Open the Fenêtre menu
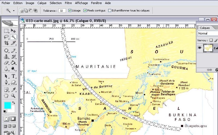 96,3
